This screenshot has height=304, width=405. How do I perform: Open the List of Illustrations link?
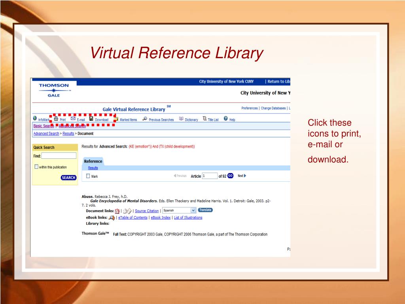coord(188,218)
